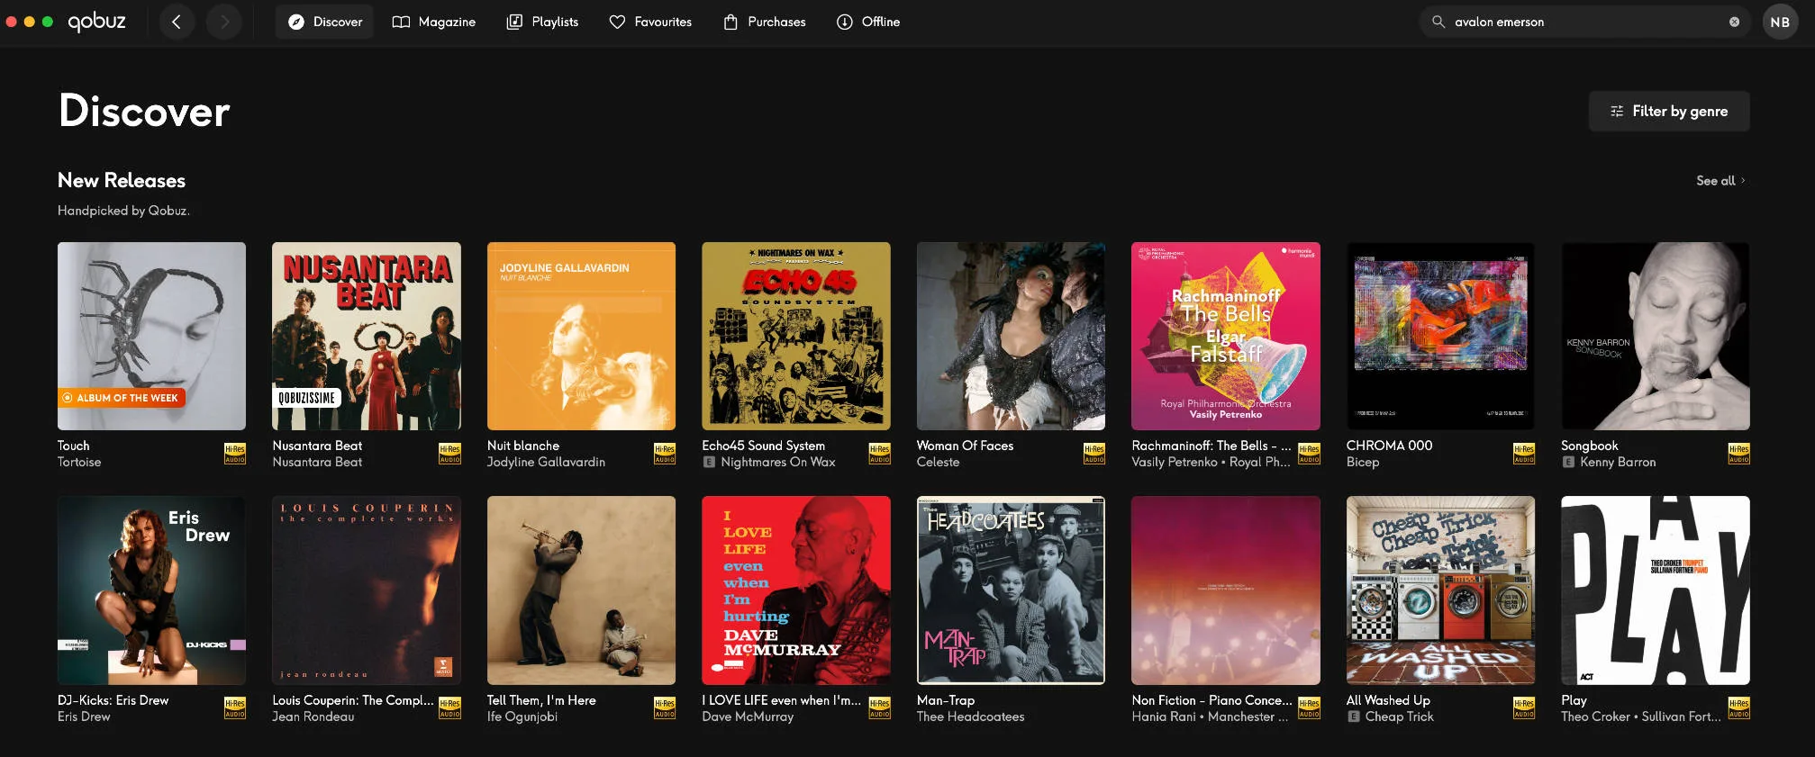1815x757 pixels.
Task: Open the Touch album cover by Tortoise
Action: [151, 336]
